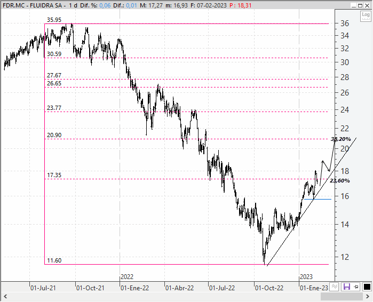Click the Fibonacci level label 23.77
Screen dimensions: 373x302
54,108
